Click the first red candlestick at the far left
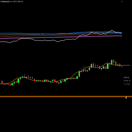132x132 pixels. (x=2, y=82)
